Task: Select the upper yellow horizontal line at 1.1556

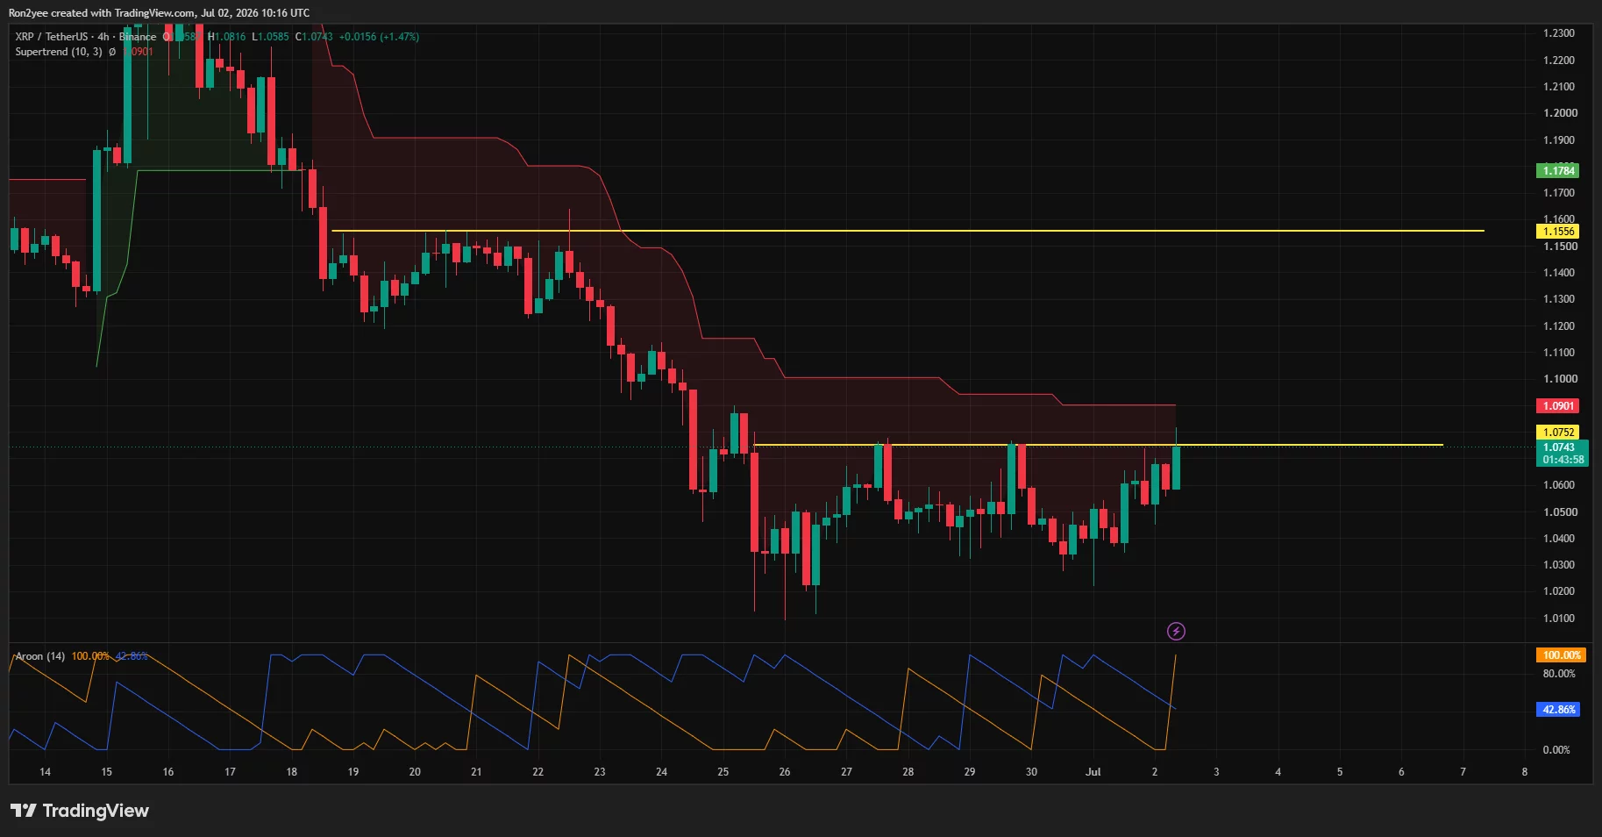Action: coord(908,231)
